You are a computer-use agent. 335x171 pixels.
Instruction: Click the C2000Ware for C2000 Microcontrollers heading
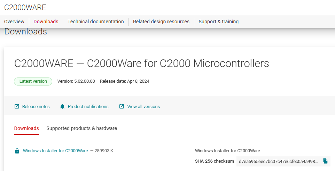(141, 63)
